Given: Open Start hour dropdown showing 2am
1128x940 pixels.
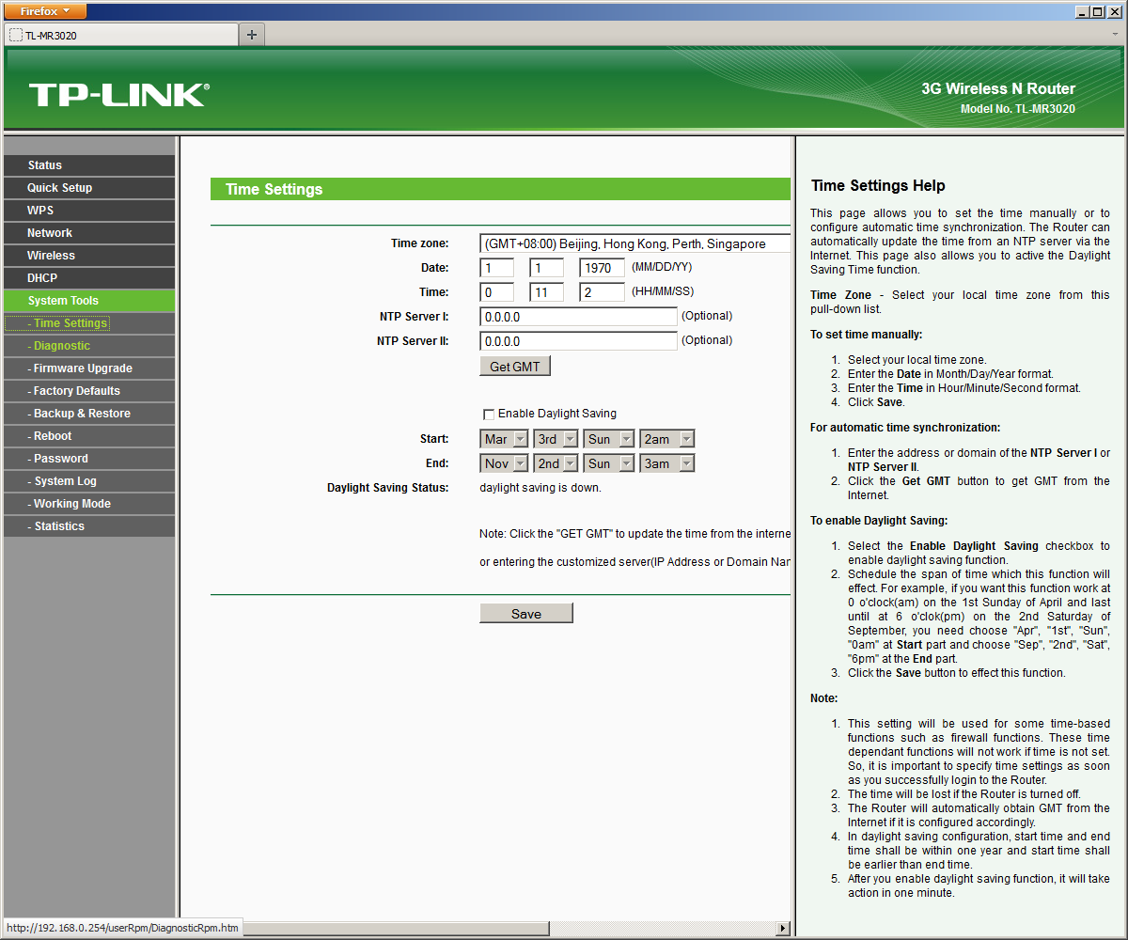Looking at the screenshot, I should [667, 439].
